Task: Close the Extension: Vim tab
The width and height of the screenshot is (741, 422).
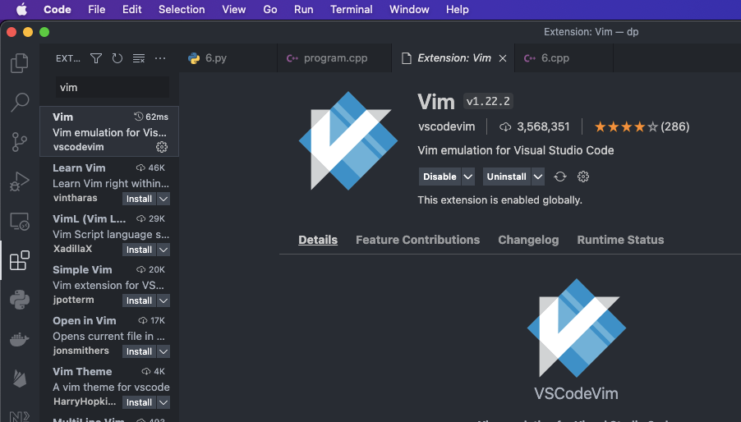Action: [503, 58]
